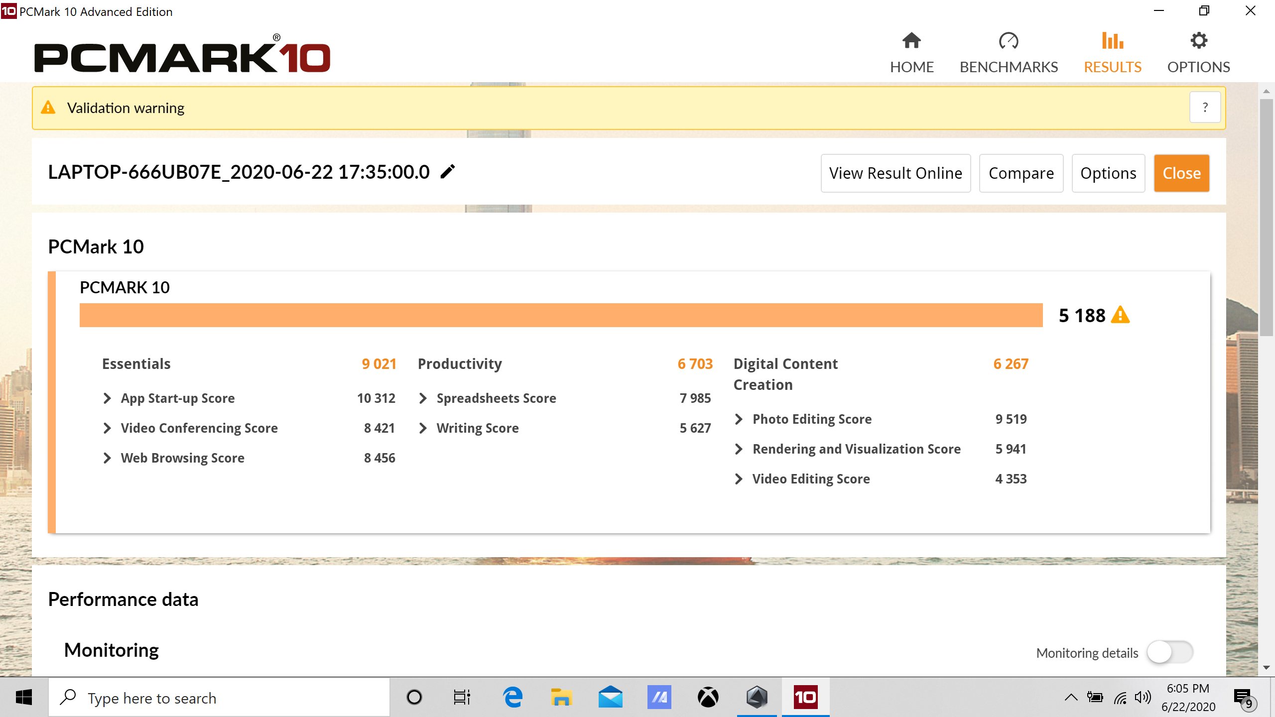Toggle Monitoring details switch

coord(1169,652)
